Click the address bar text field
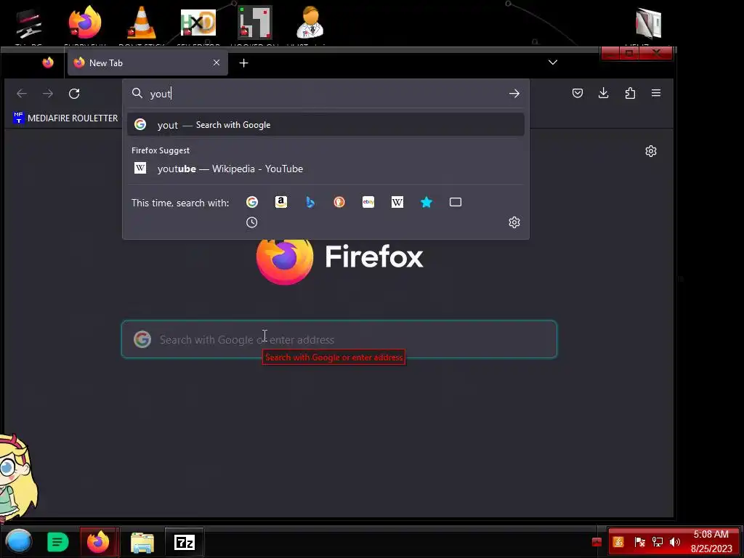The height and width of the screenshot is (558, 744). (328, 94)
